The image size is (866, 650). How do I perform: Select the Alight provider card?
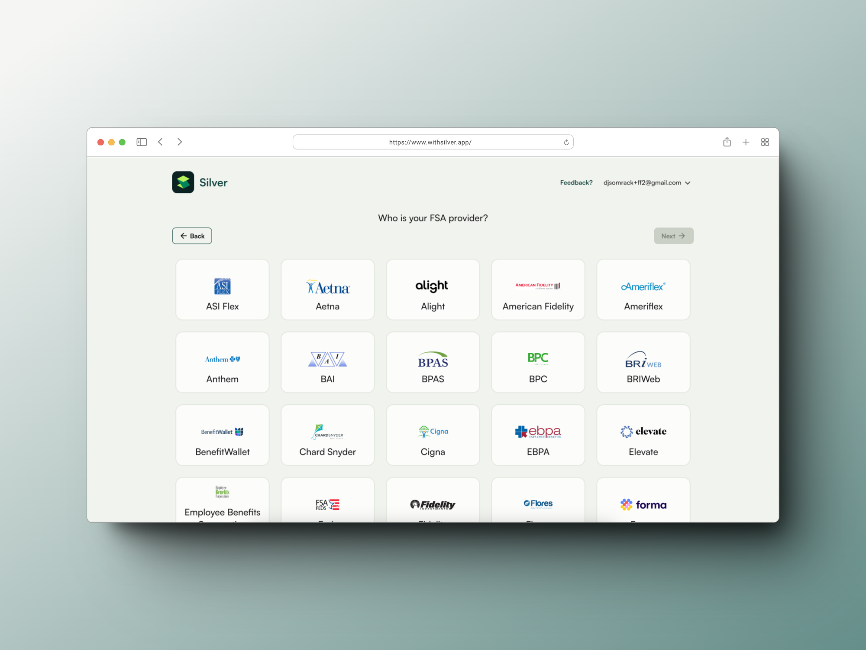(x=433, y=289)
